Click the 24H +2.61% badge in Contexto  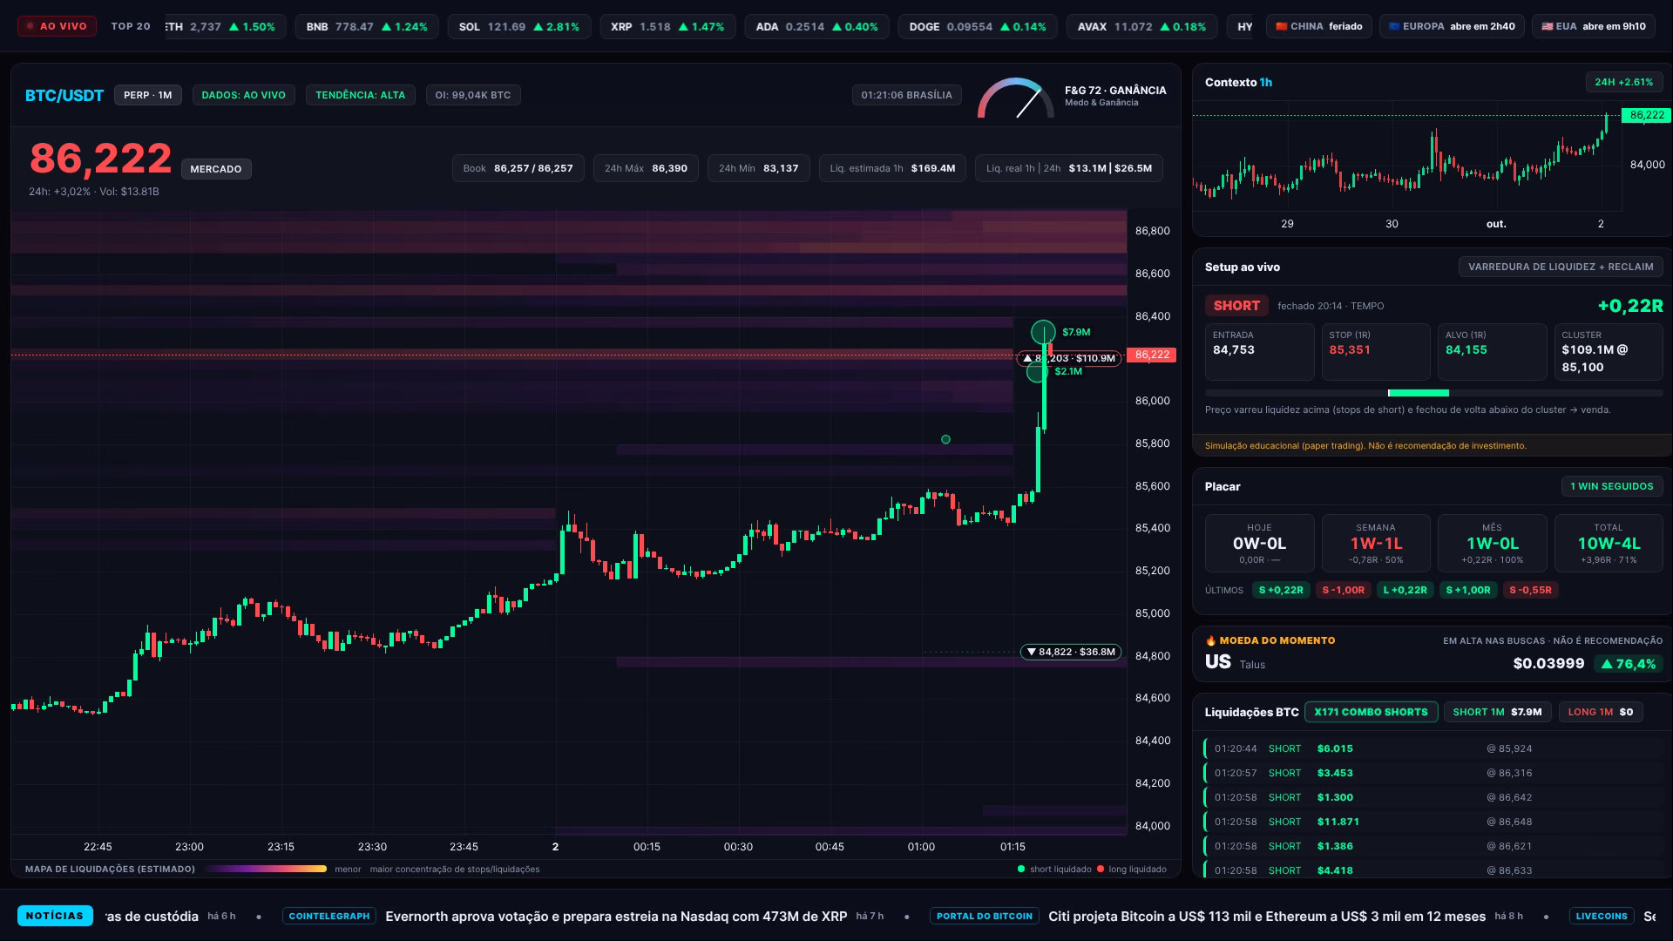click(x=1624, y=82)
